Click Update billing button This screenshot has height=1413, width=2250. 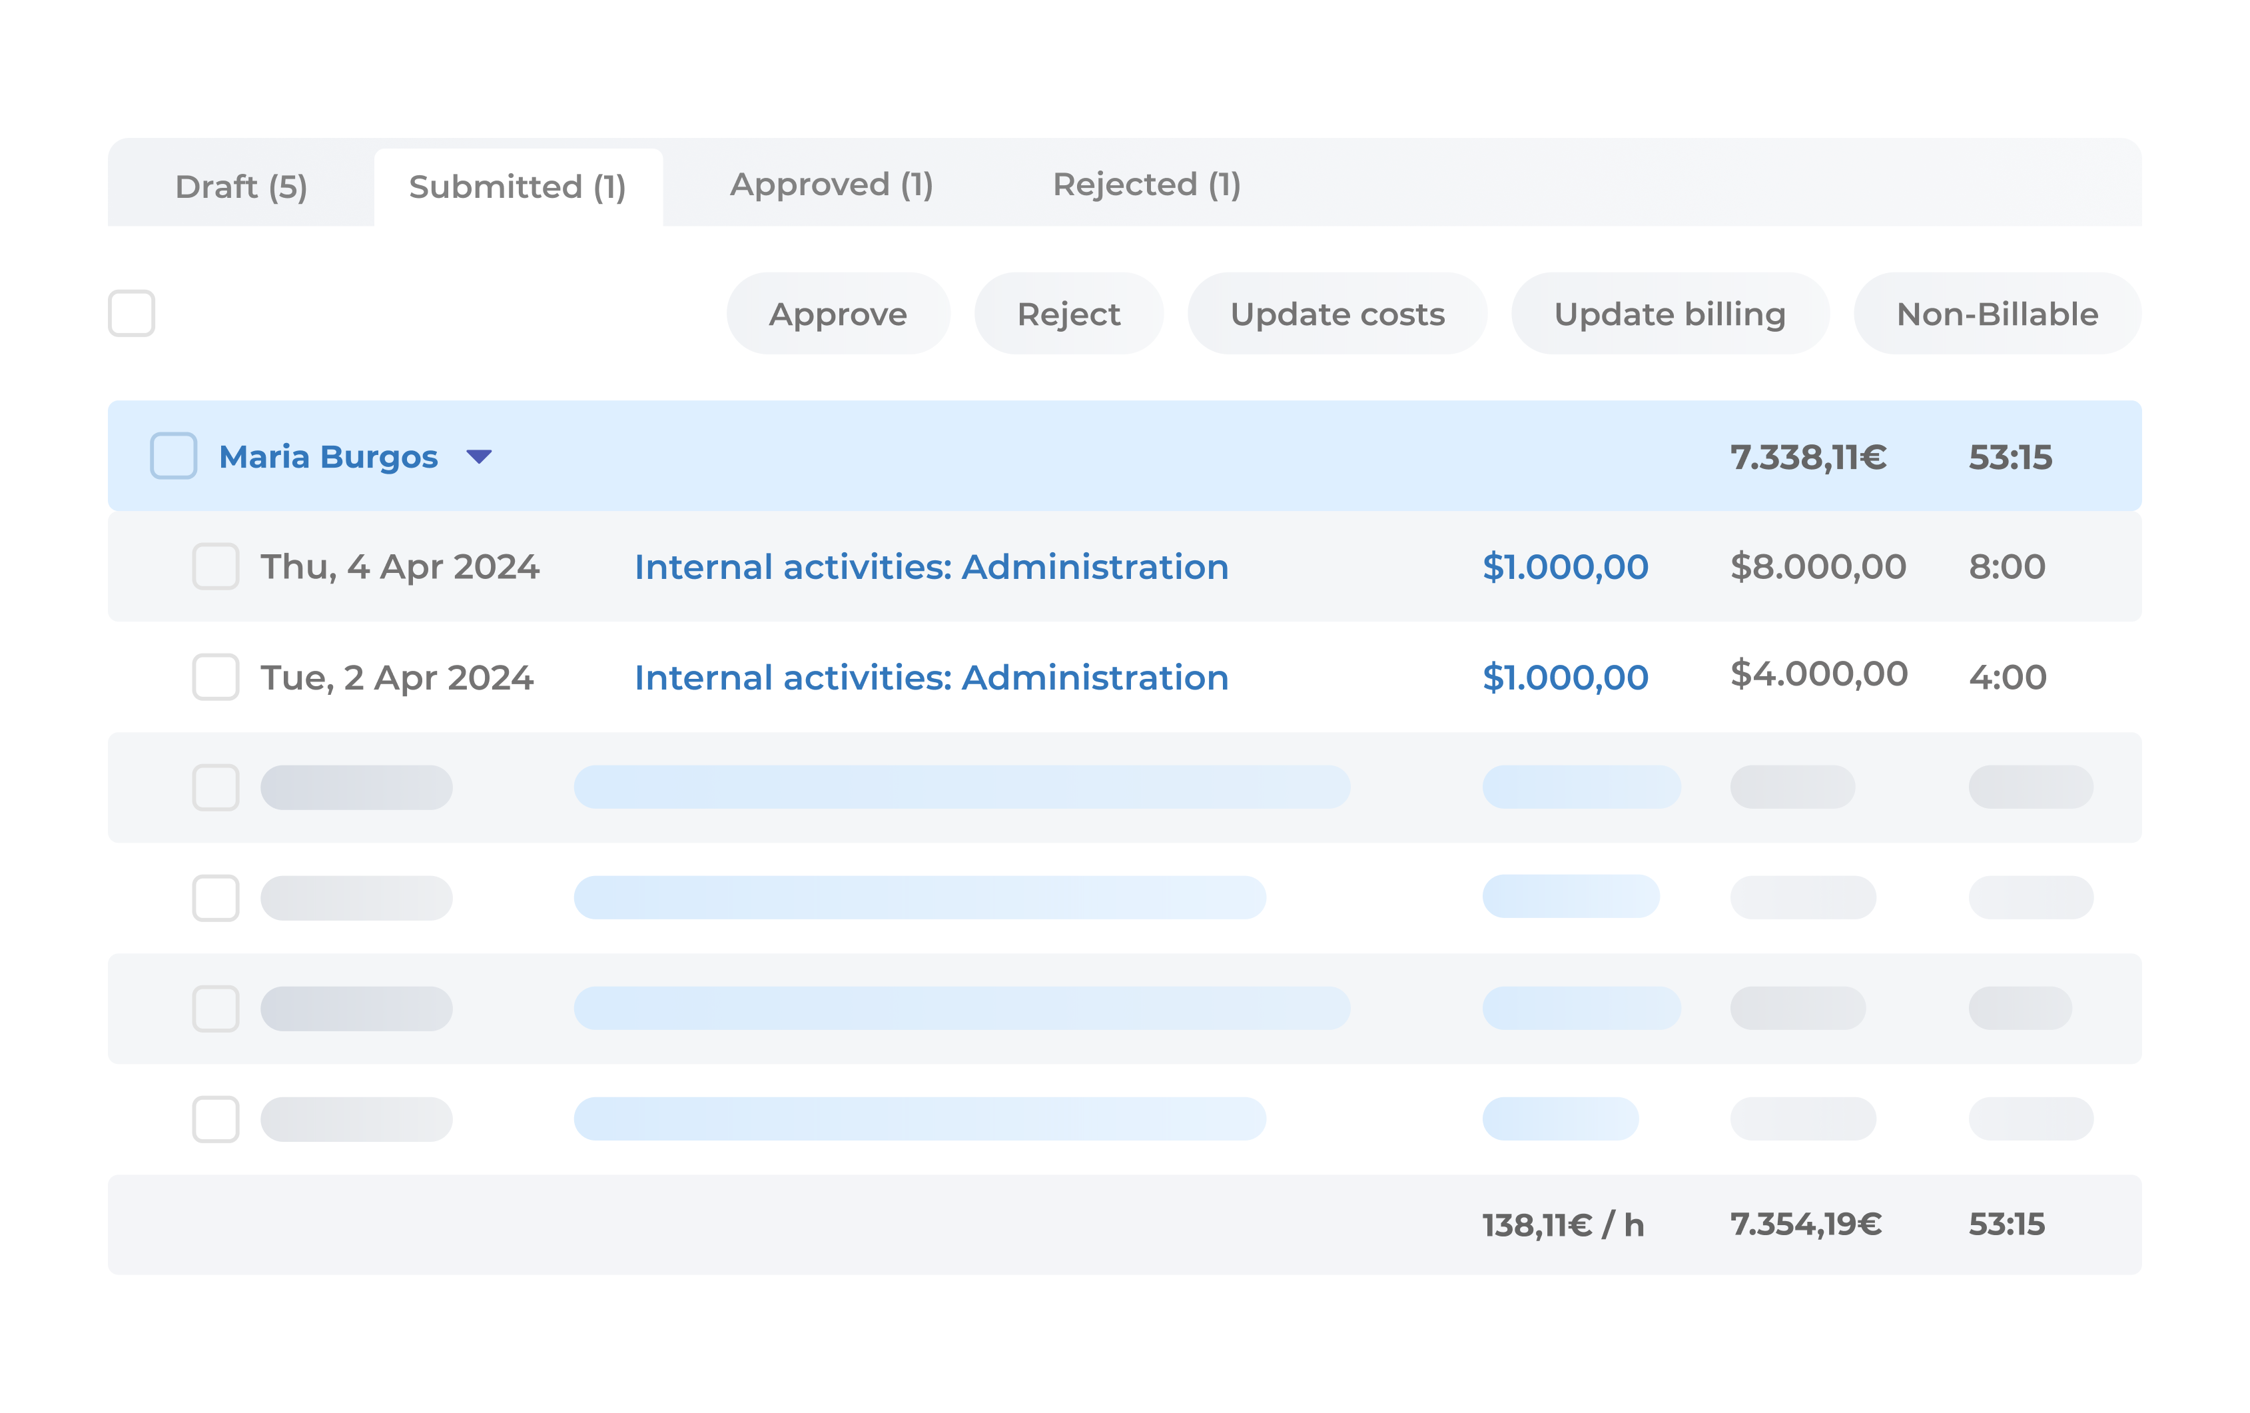[1669, 314]
